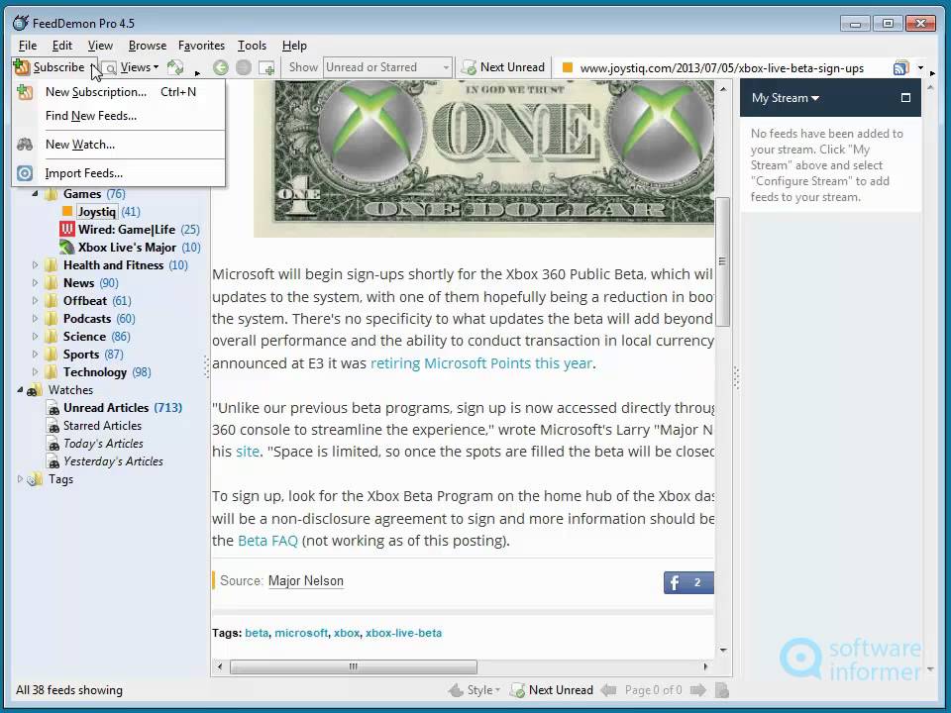Viewport: 951px width, 713px height.
Task: Select Yesterday's Articles watch
Action: pyautogui.click(x=113, y=461)
